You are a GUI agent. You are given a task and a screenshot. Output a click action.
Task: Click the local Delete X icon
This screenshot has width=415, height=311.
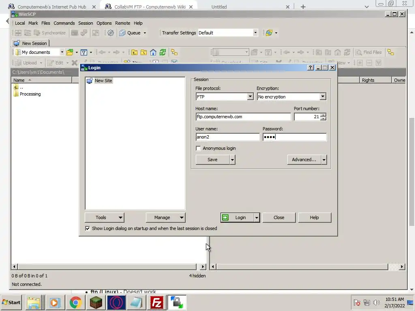pyautogui.click(x=75, y=63)
